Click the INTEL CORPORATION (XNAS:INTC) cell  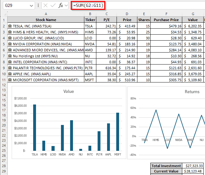(46, 62)
